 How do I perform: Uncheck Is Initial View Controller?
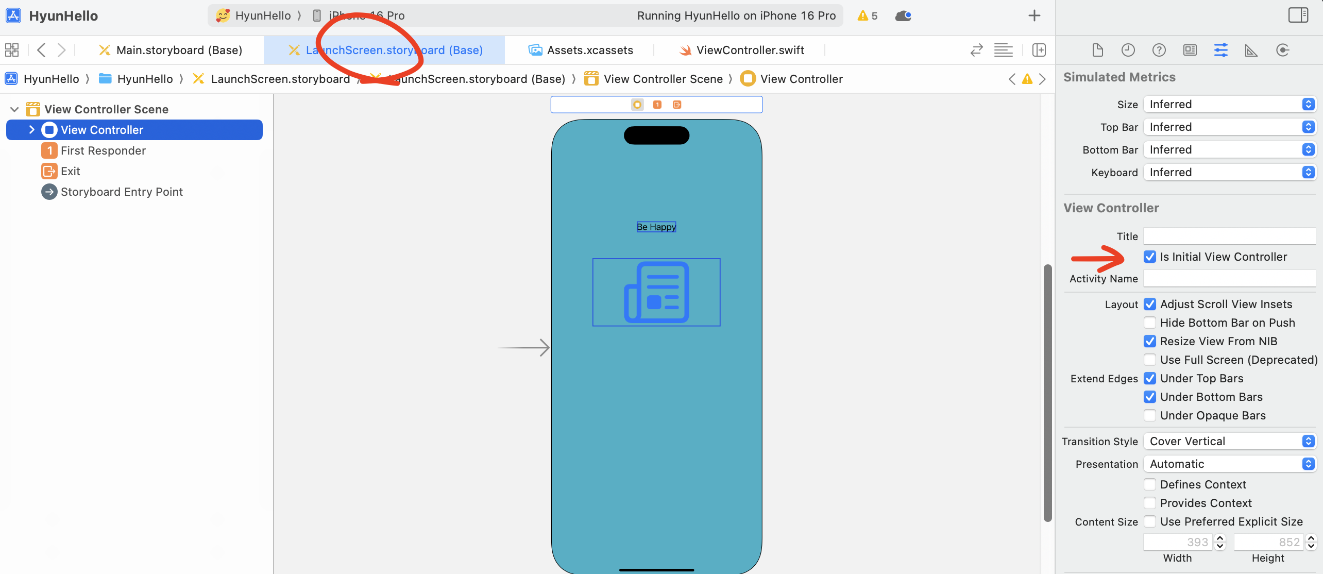1149,257
